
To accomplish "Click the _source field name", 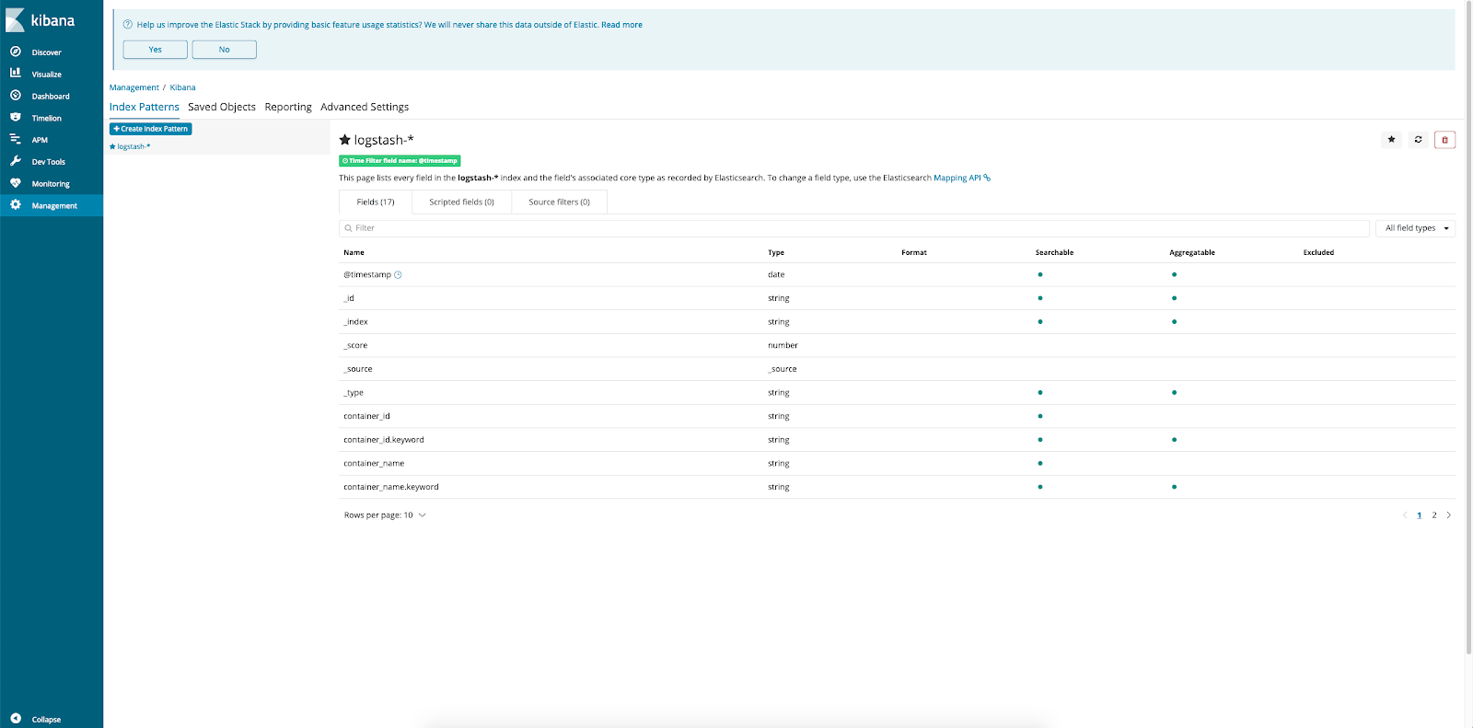I will click(358, 369).
